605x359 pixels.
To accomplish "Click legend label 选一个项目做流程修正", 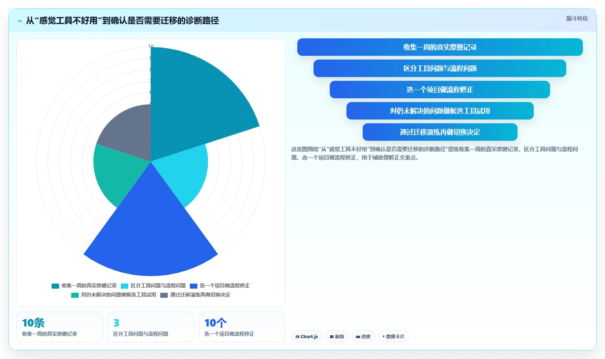I will (x=225, y=286).
